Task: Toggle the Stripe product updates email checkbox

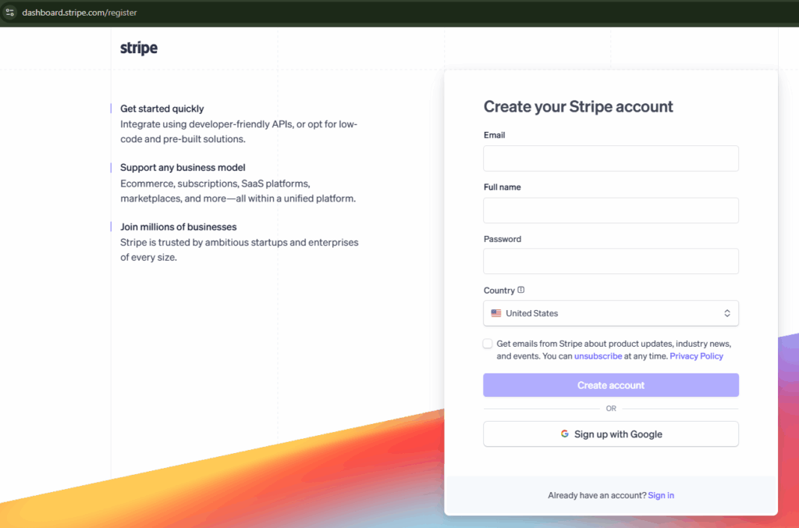Action: (x=488, y=344)
